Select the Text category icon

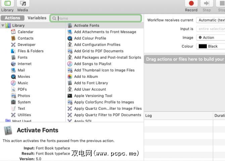coord(13,109)
